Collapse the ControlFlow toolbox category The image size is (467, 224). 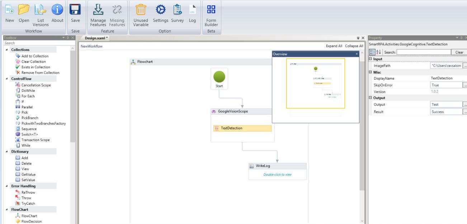pos(7,79)
